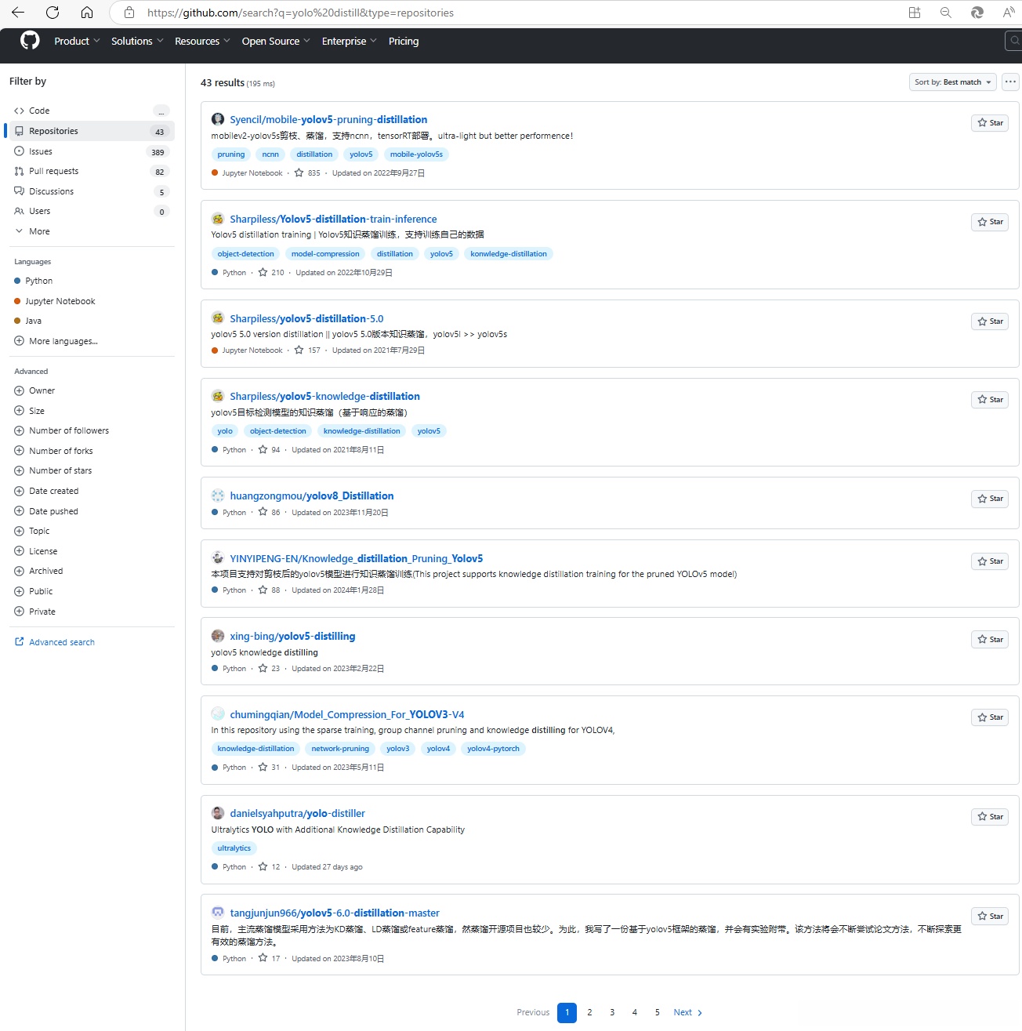Go back using the browser back arrow
Image resolution: width=1022 pixels, height=1031 pixels.
18,13
